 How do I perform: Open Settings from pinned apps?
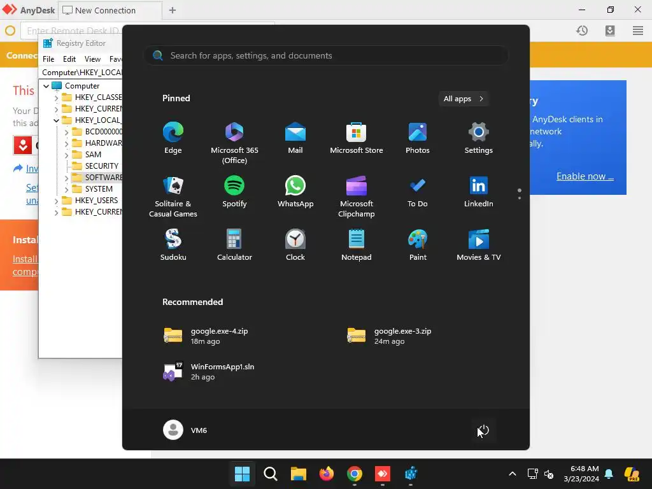(479, 138)
